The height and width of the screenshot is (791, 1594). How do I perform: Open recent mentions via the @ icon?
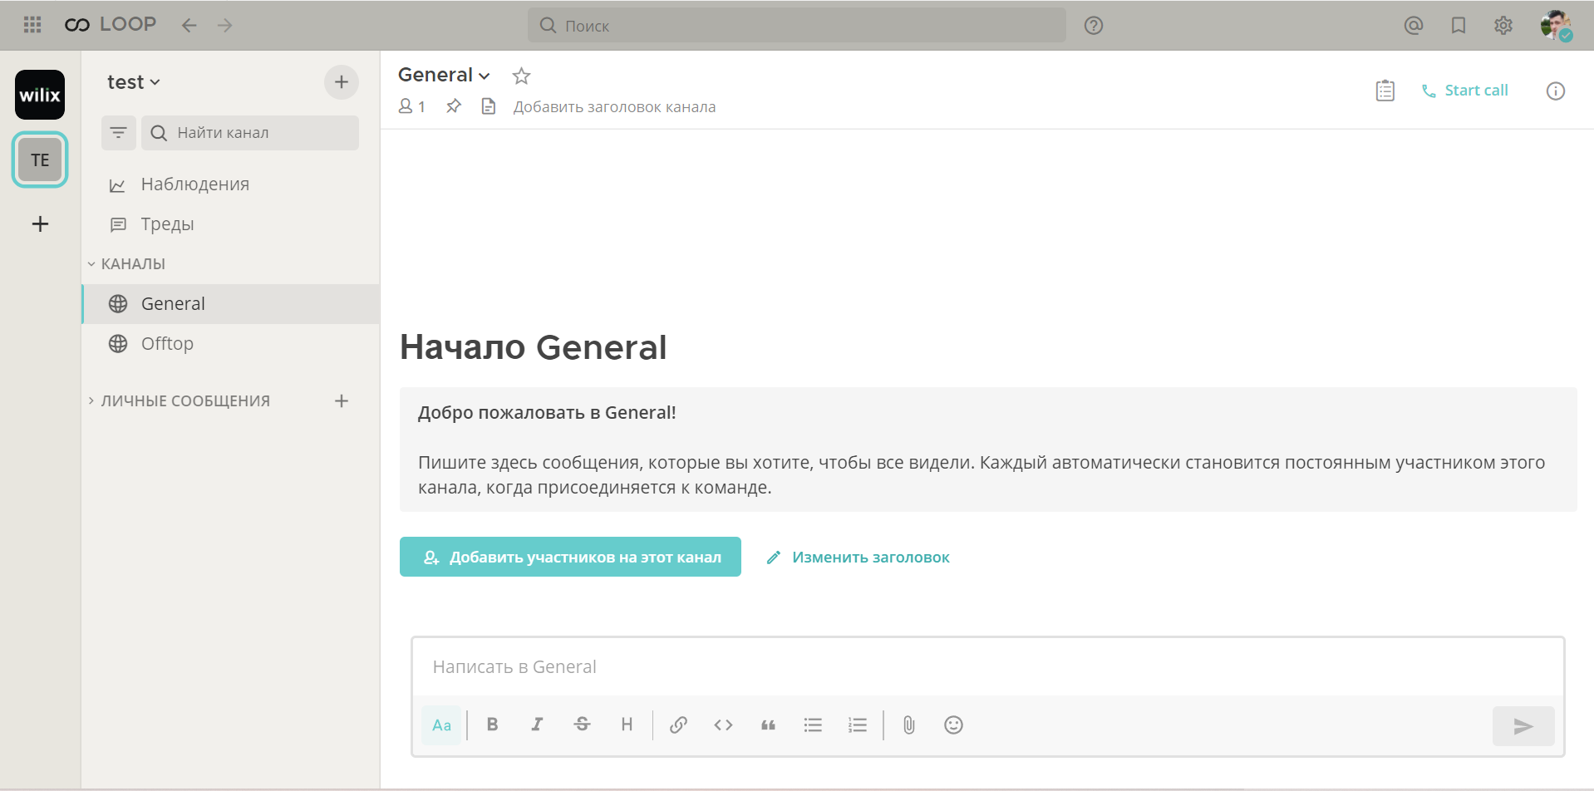point(1413,26)
